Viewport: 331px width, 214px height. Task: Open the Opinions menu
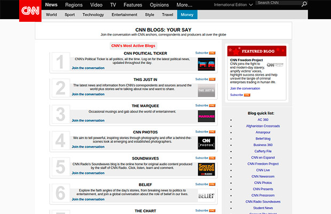tap(159, 5)
